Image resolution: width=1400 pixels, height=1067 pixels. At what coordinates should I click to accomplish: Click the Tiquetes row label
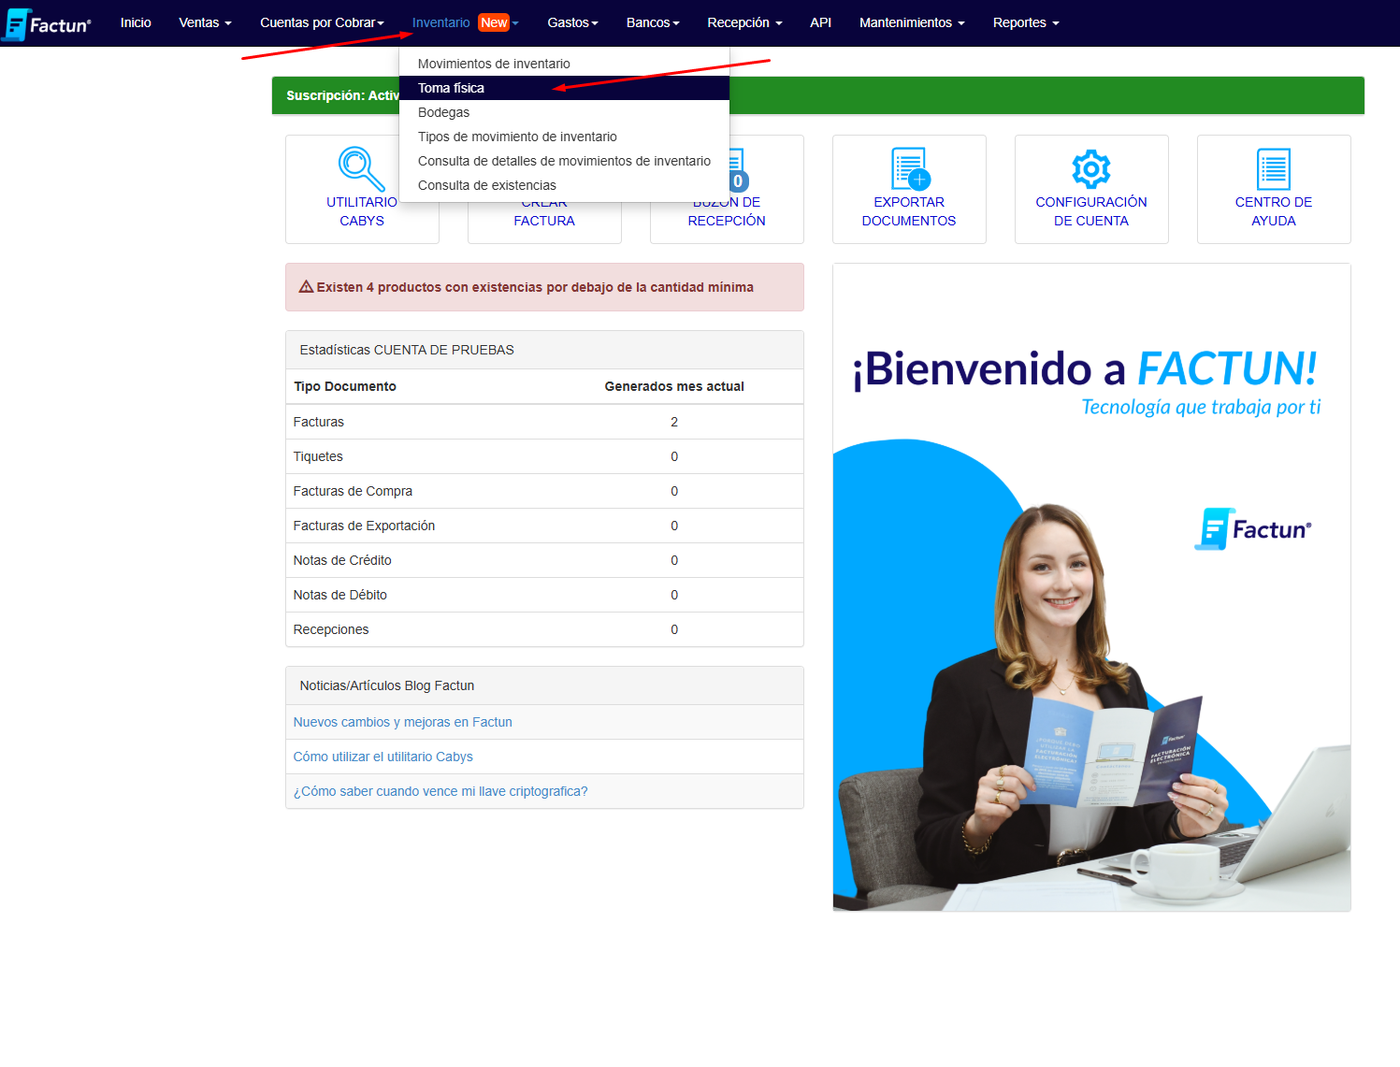(x=318, y=456)
